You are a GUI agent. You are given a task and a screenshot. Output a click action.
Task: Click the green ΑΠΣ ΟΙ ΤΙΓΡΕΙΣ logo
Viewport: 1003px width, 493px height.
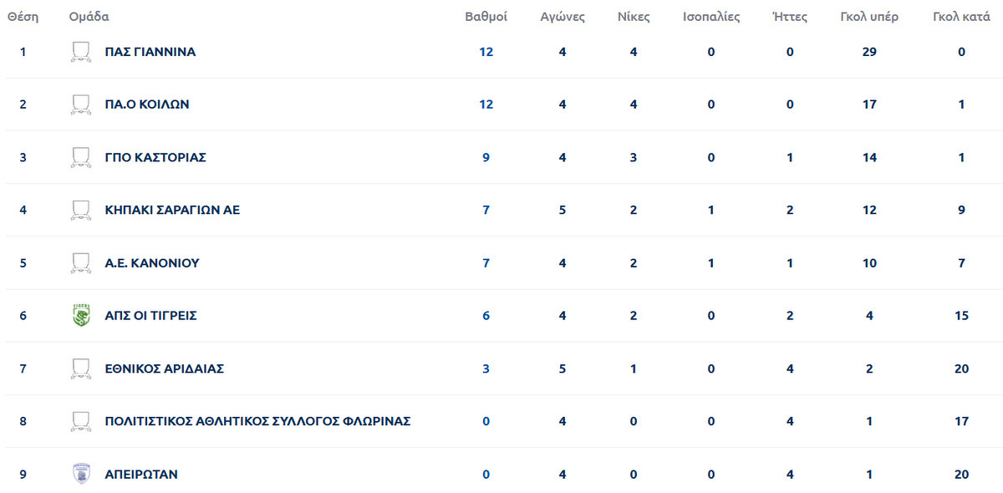81,316
